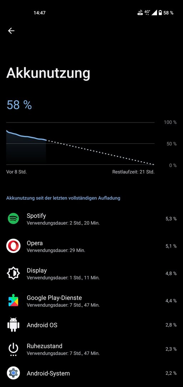Tap the 14:47 clock in status bar
The width and height of the screenshot is (183, 387).
[40, 13]
